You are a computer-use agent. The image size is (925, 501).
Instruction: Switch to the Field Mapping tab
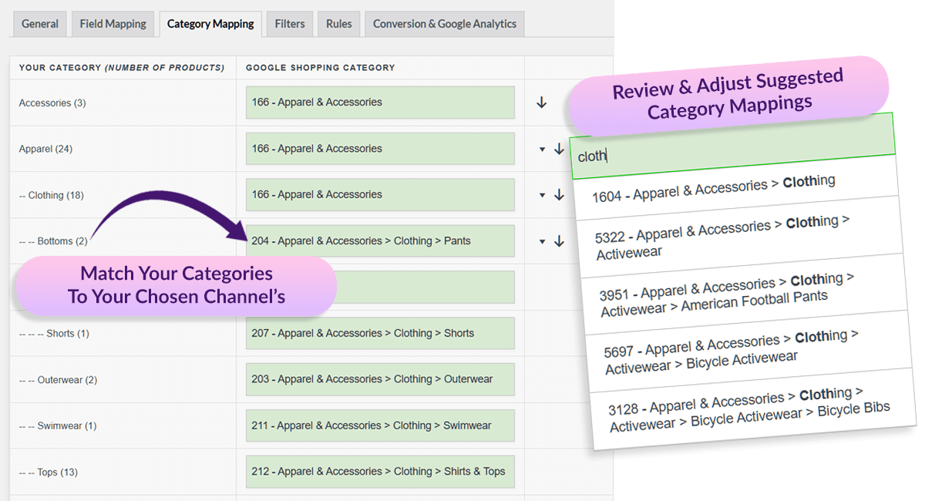113,24
